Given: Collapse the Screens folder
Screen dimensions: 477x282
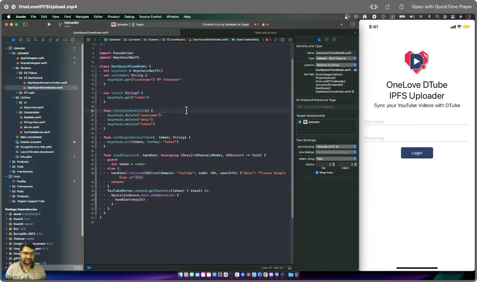Looking at the screenshot, I should click(13, 68).
